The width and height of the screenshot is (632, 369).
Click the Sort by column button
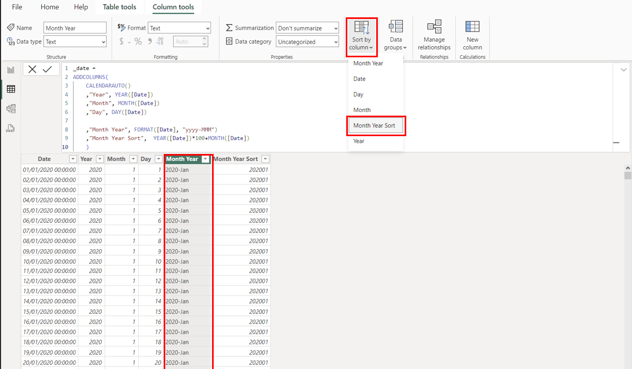coord(362,35)
